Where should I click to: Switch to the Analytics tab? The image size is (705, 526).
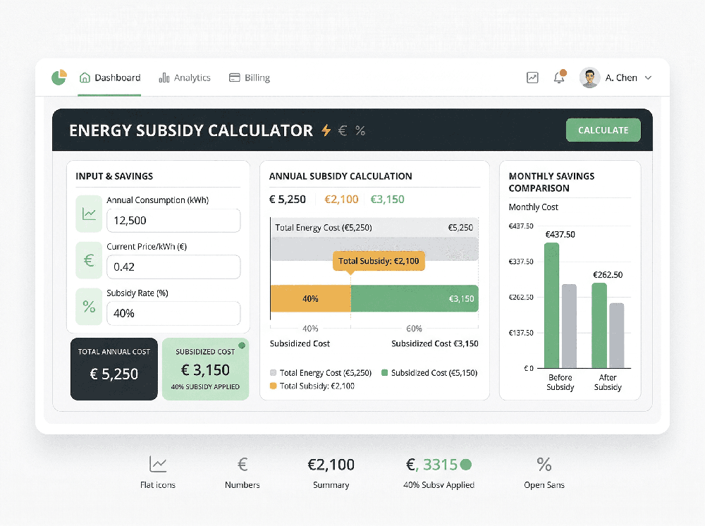(x=184, y=78)
